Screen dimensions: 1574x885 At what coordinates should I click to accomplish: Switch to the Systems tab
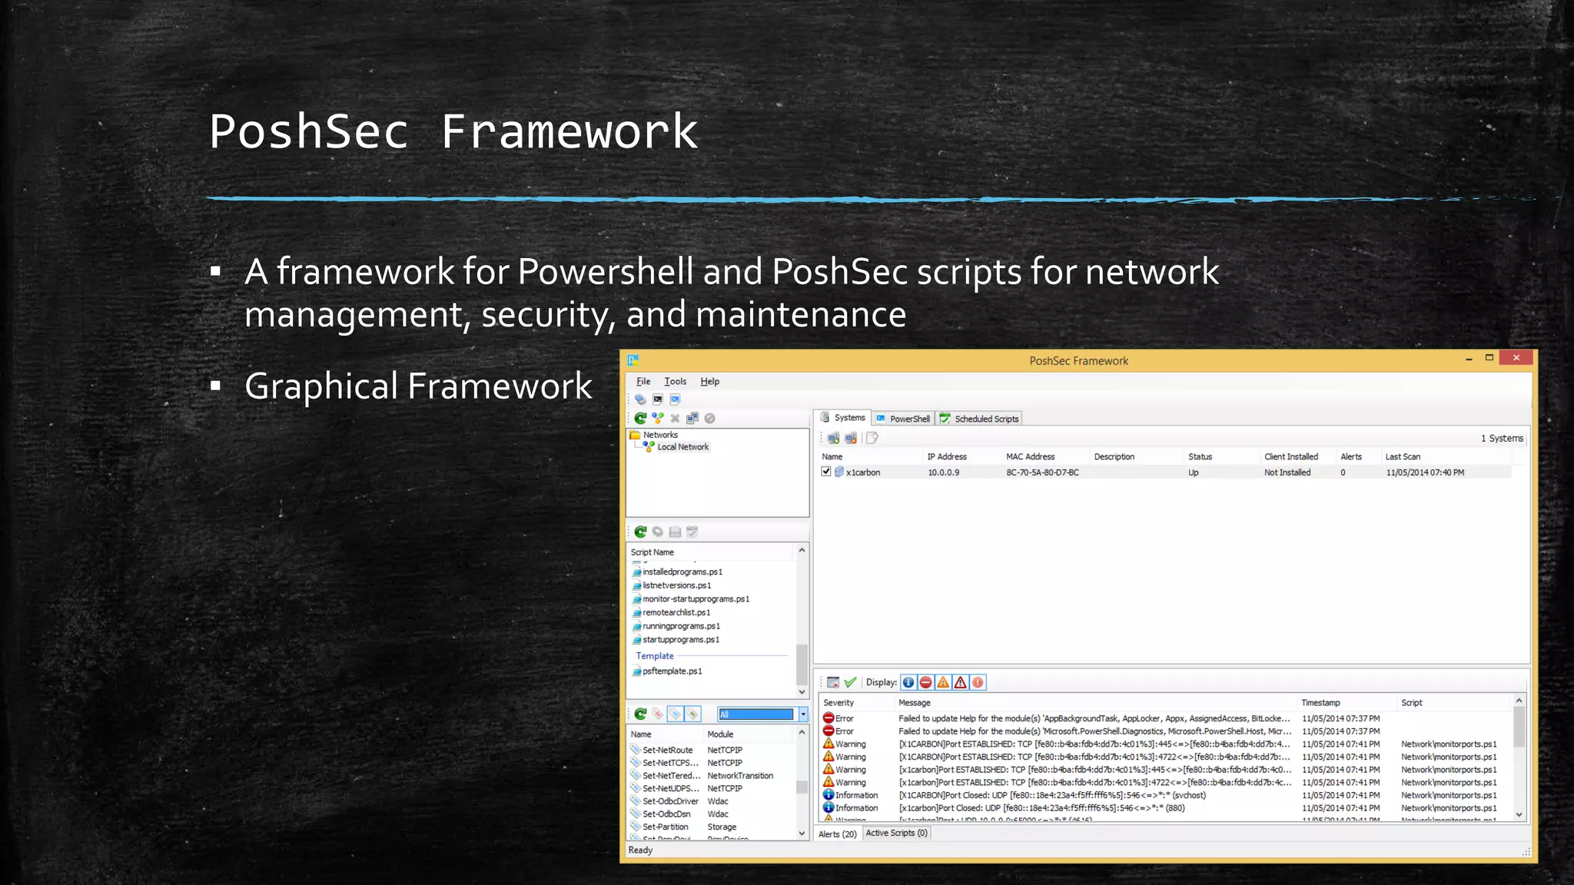tap(842, 418)
